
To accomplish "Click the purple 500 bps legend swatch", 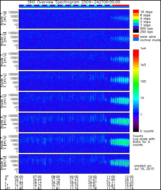I will click(x=136, y=28).
